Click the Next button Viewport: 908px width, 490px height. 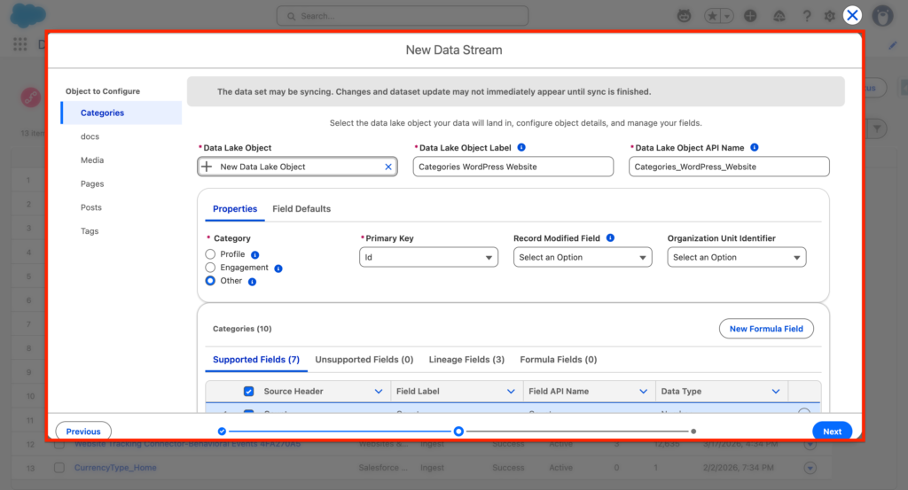point(832,432)
